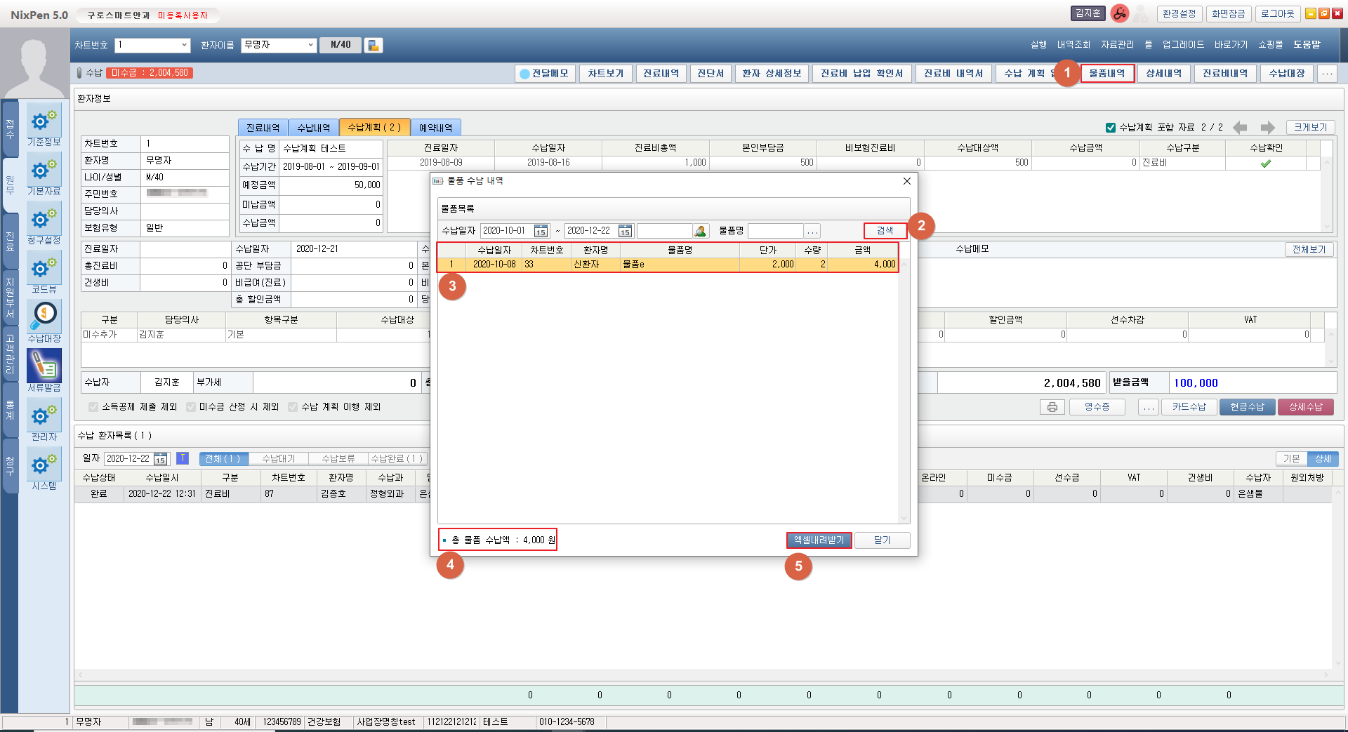
Task: Select the 물품e row in list
Action: (667, 265)
